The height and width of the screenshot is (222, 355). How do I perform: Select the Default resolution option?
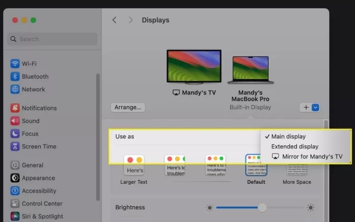[256, 165]
